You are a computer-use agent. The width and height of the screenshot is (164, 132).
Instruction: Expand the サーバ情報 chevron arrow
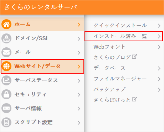click(x=79, y=109)
